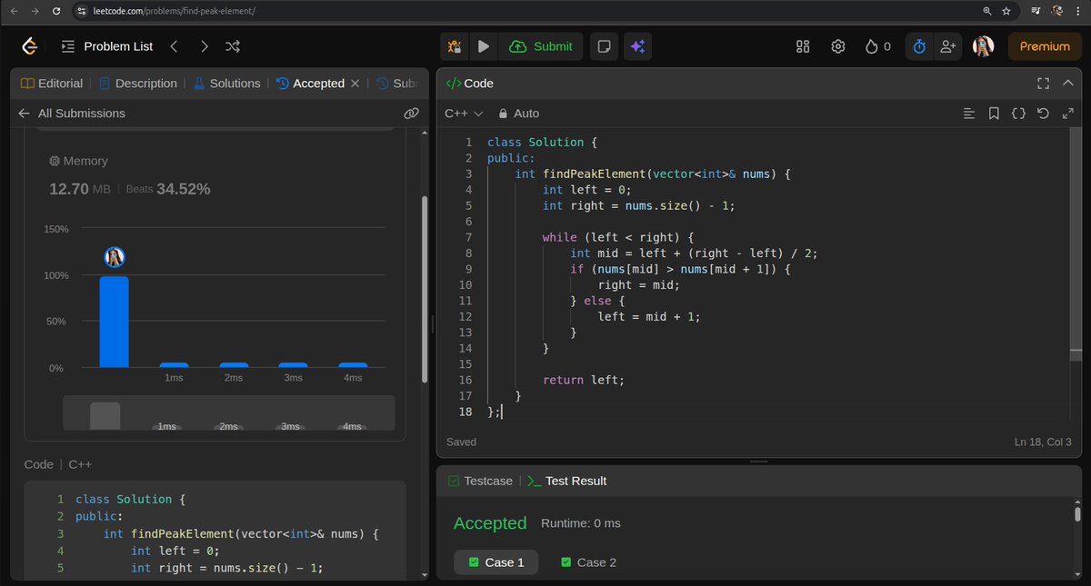Switch to the Solutions tab
1091x586 pixels.
pyautogui.click(x=226, y=84)
